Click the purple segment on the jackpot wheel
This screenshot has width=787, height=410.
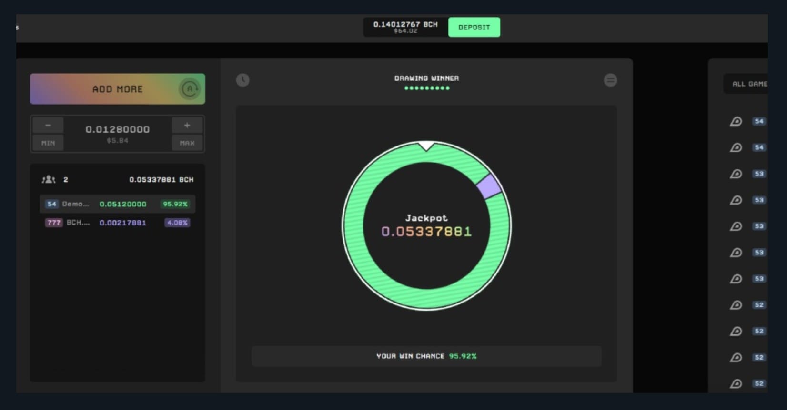pyautogui.click(x=489, y=186)
